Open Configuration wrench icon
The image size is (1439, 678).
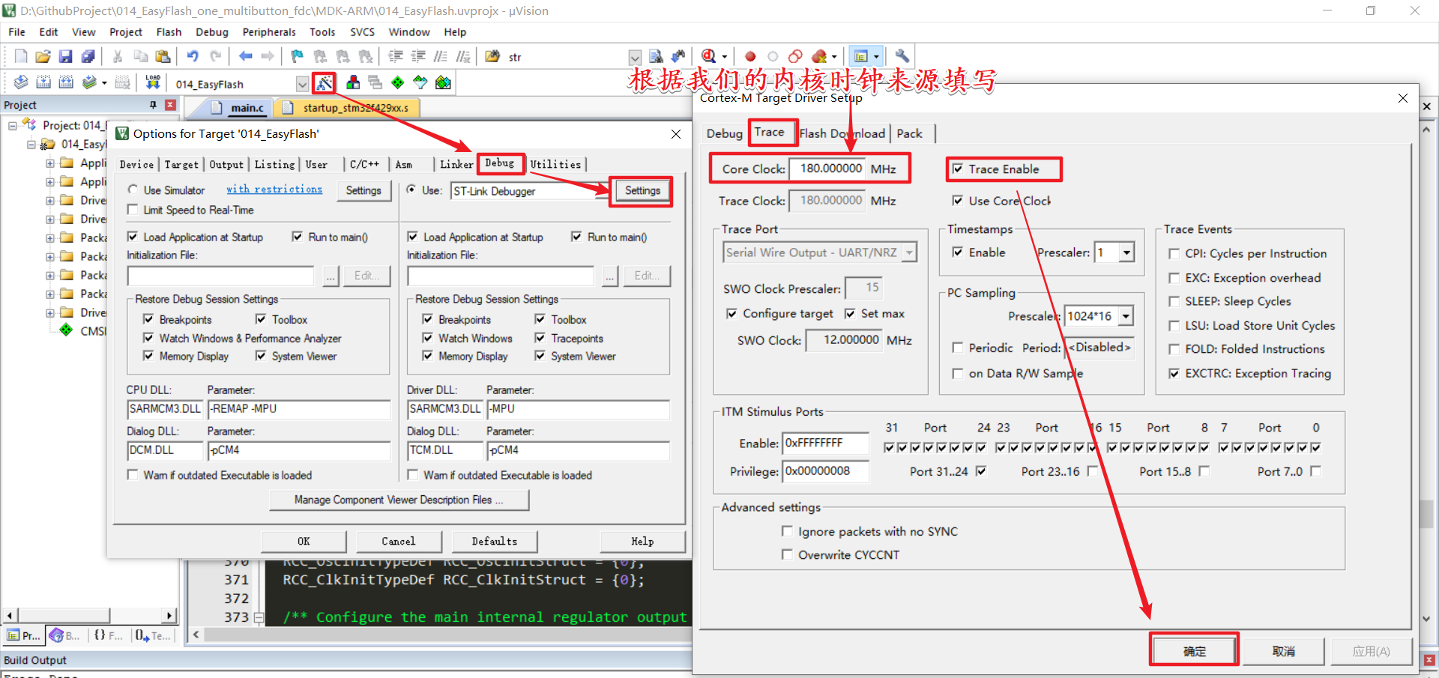pyautogui.click(x=902, y=56)
